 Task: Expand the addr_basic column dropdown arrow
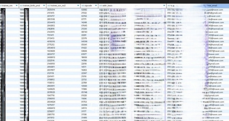[x=164, y=6]
